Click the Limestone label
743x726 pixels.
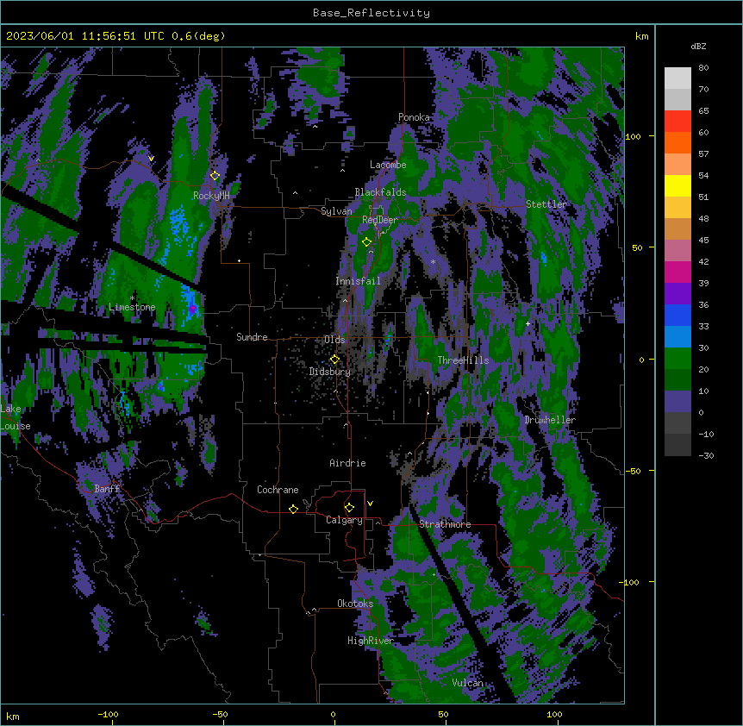132,307
